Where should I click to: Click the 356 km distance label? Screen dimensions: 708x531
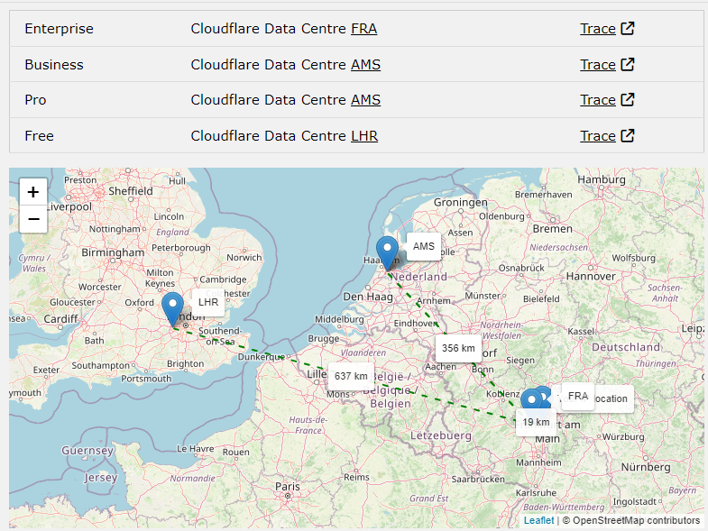point(458,348)
